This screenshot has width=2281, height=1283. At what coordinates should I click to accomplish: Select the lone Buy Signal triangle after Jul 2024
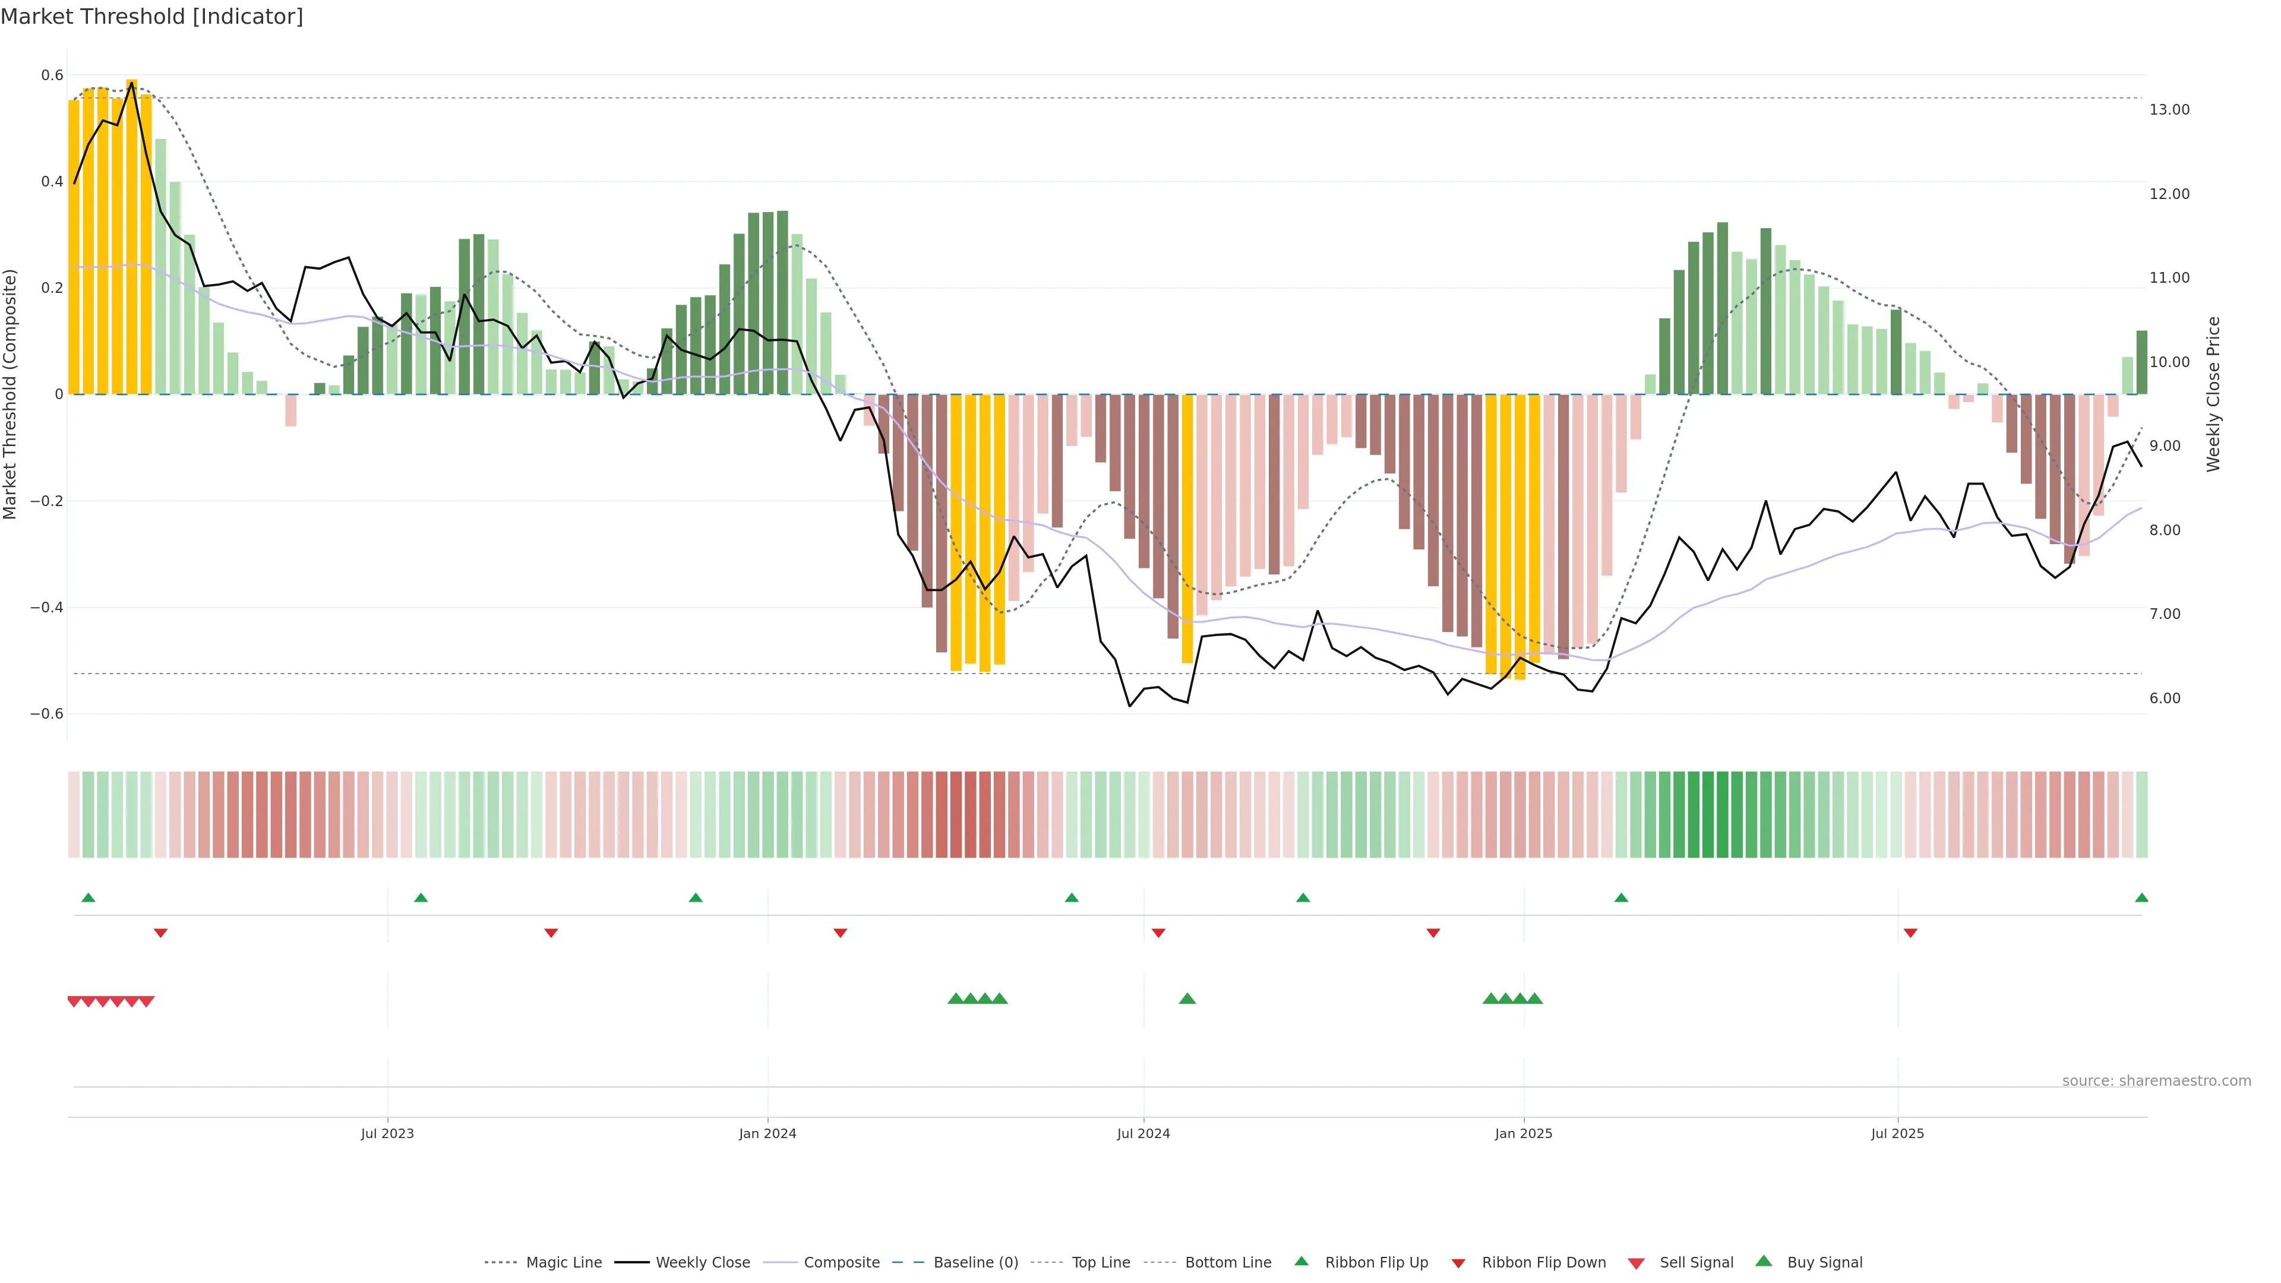pyautogui.click(x=1187, y=998)
